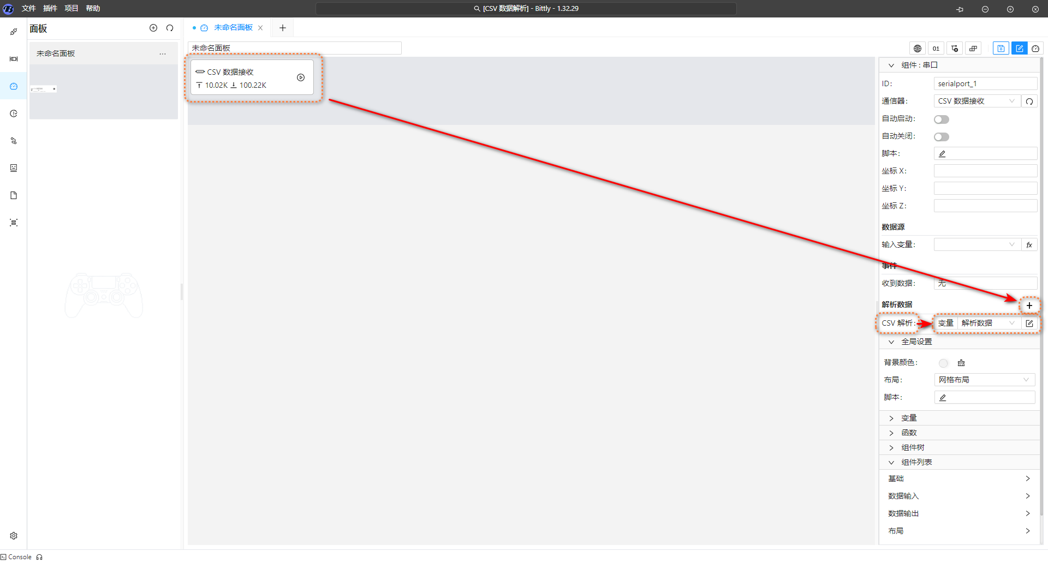Viewport: 1048px width, 563px height.
Task: Click the plug connection icon in left sidebar
Action: click(x=14, y=32)
